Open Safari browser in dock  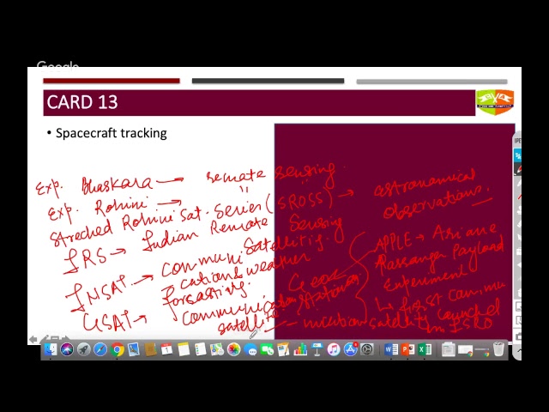100,349
